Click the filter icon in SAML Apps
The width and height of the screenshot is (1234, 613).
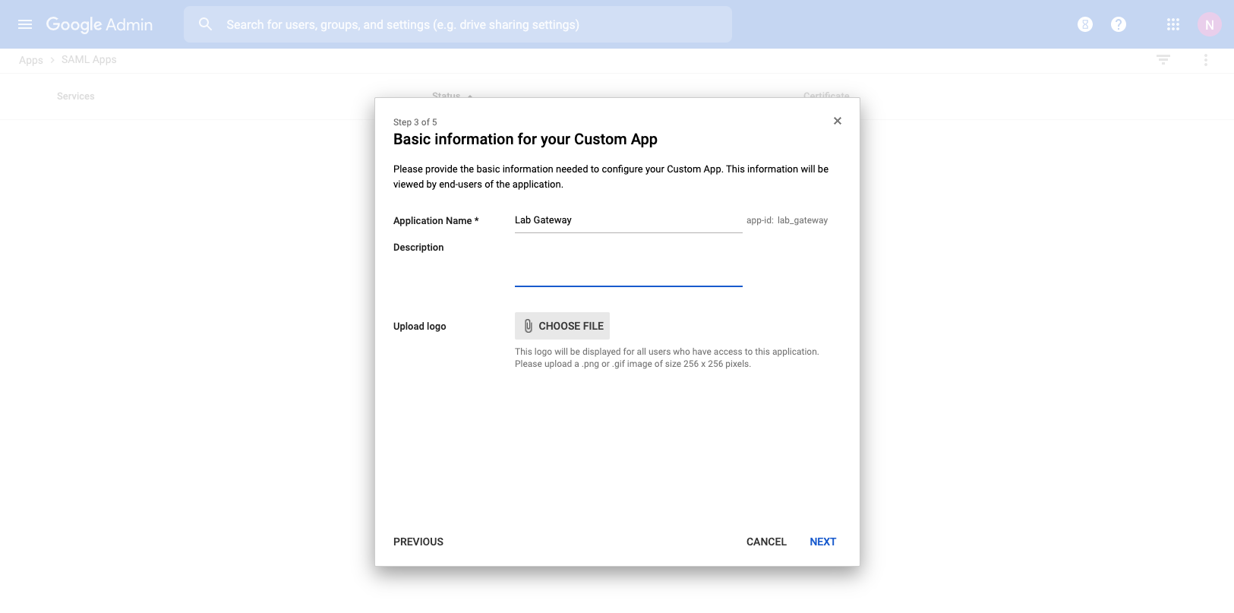pos(1163,59)
